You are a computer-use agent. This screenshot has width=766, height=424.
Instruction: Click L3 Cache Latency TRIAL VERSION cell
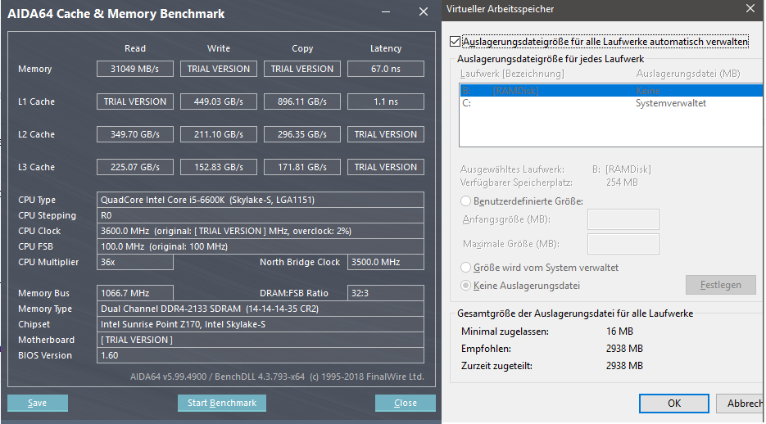(x=385, y=167)
